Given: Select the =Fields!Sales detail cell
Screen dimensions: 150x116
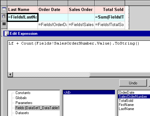Looking at the screenshot, I should coord(81,25).
